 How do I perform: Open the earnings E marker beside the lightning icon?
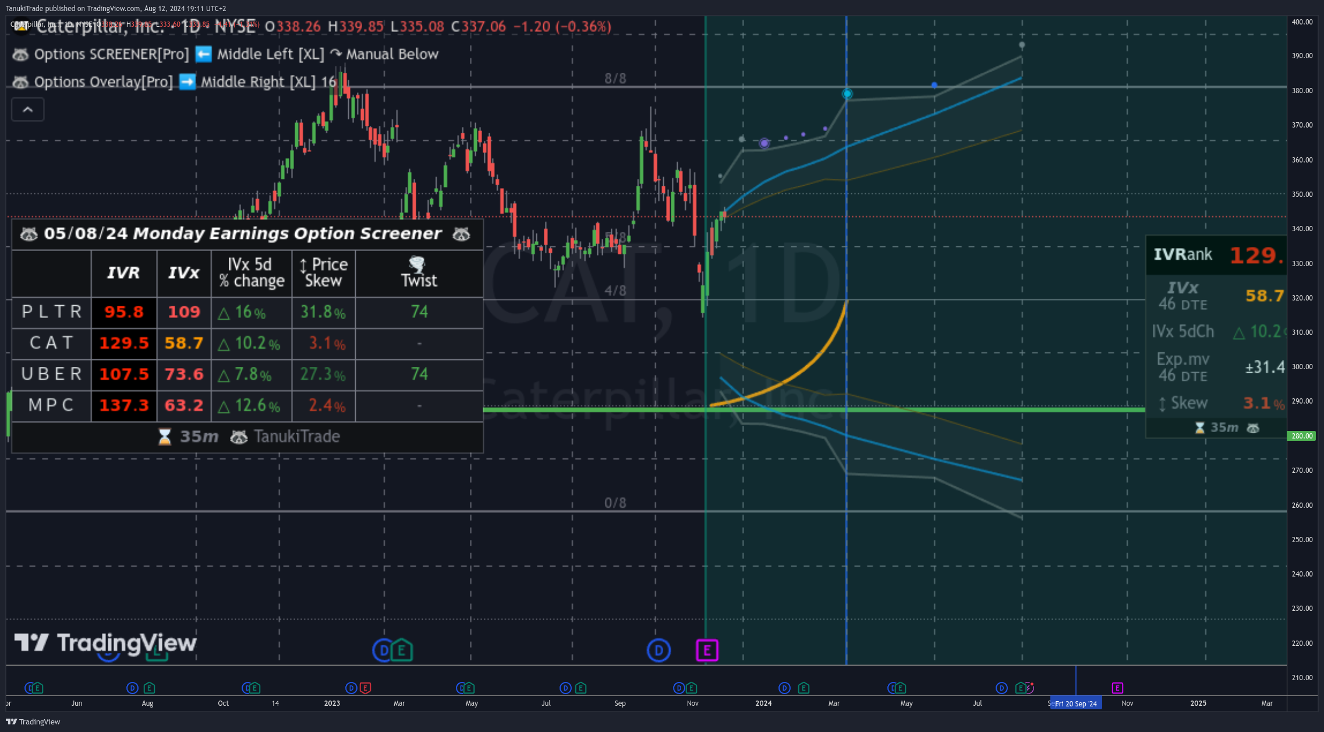[1020, 688]
